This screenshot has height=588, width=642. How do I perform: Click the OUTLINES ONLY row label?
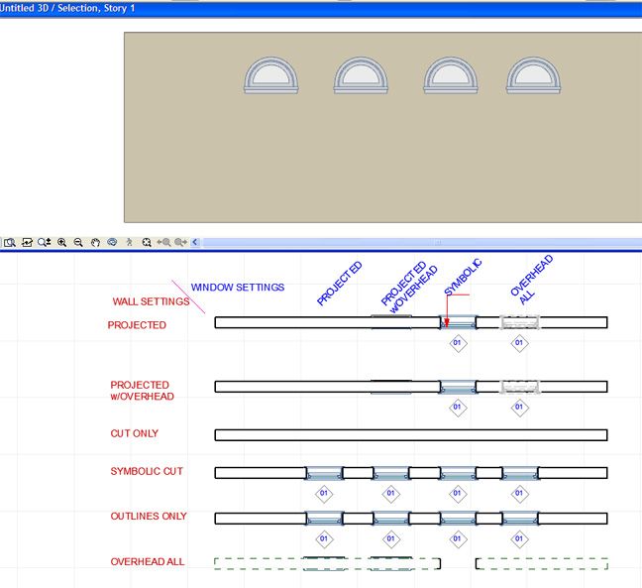click(149, 516)
